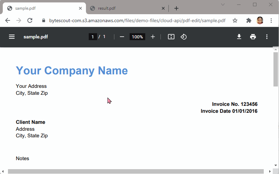279x174 pixels.
Task: Open the tab search chevron
Action: (x=223, y=4)
